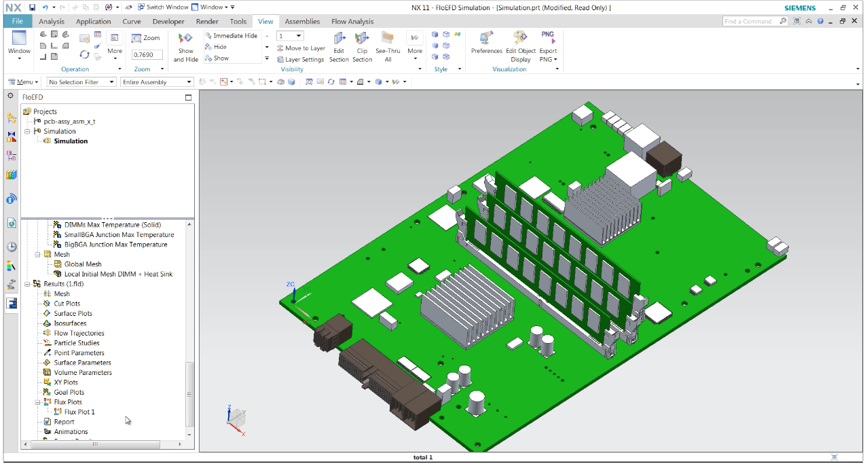
Task: Select the bold Simulation item
Action: [x=71, y=141]
